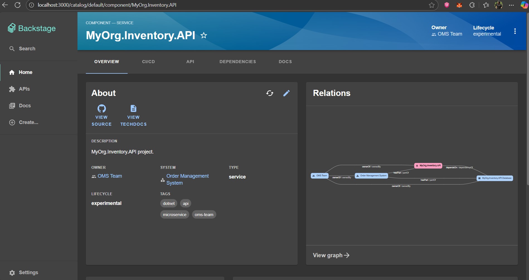This screenshot has height=280, width=529.
Task: Click the 'experimental' lifecycle in header
Action: (x=487, y=34)
